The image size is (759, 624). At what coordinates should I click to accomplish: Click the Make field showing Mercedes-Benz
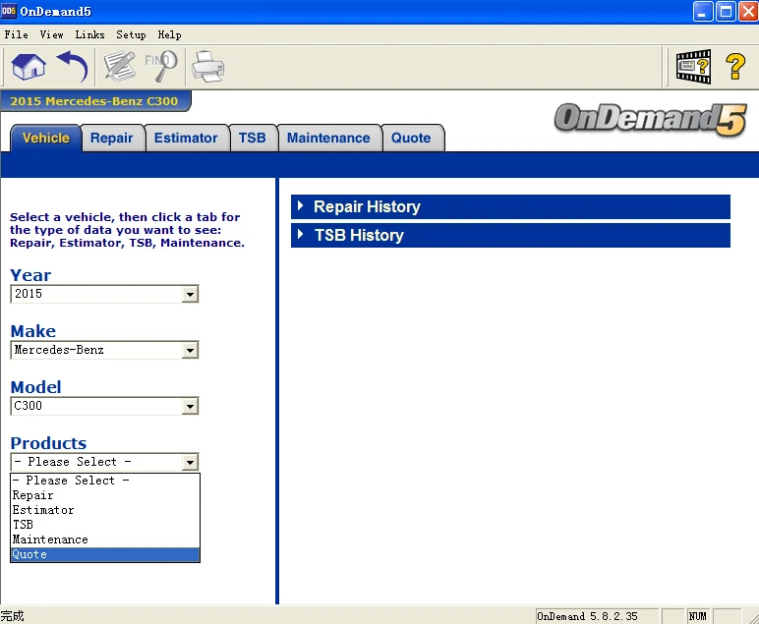point(104,350)
